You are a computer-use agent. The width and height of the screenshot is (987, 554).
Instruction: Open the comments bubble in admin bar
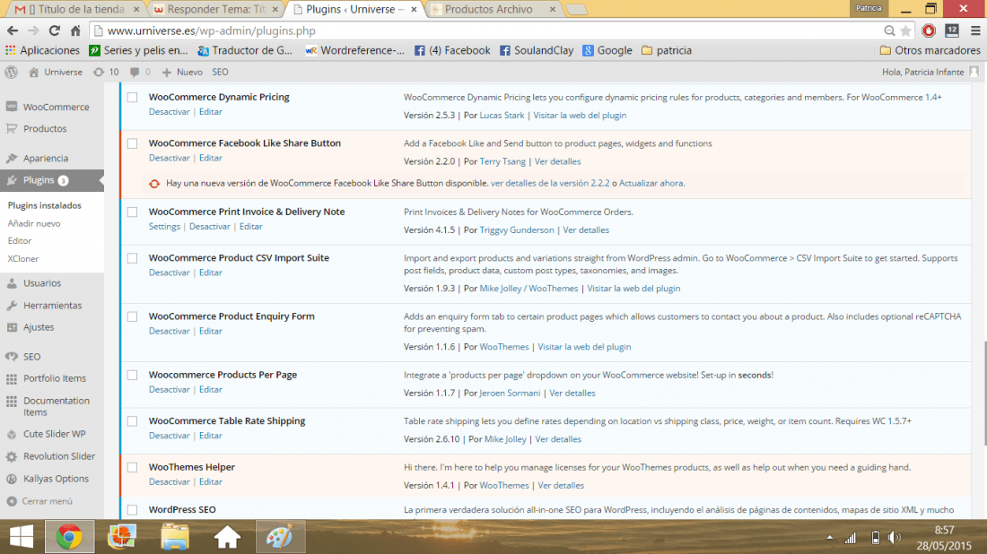point(140,73)
